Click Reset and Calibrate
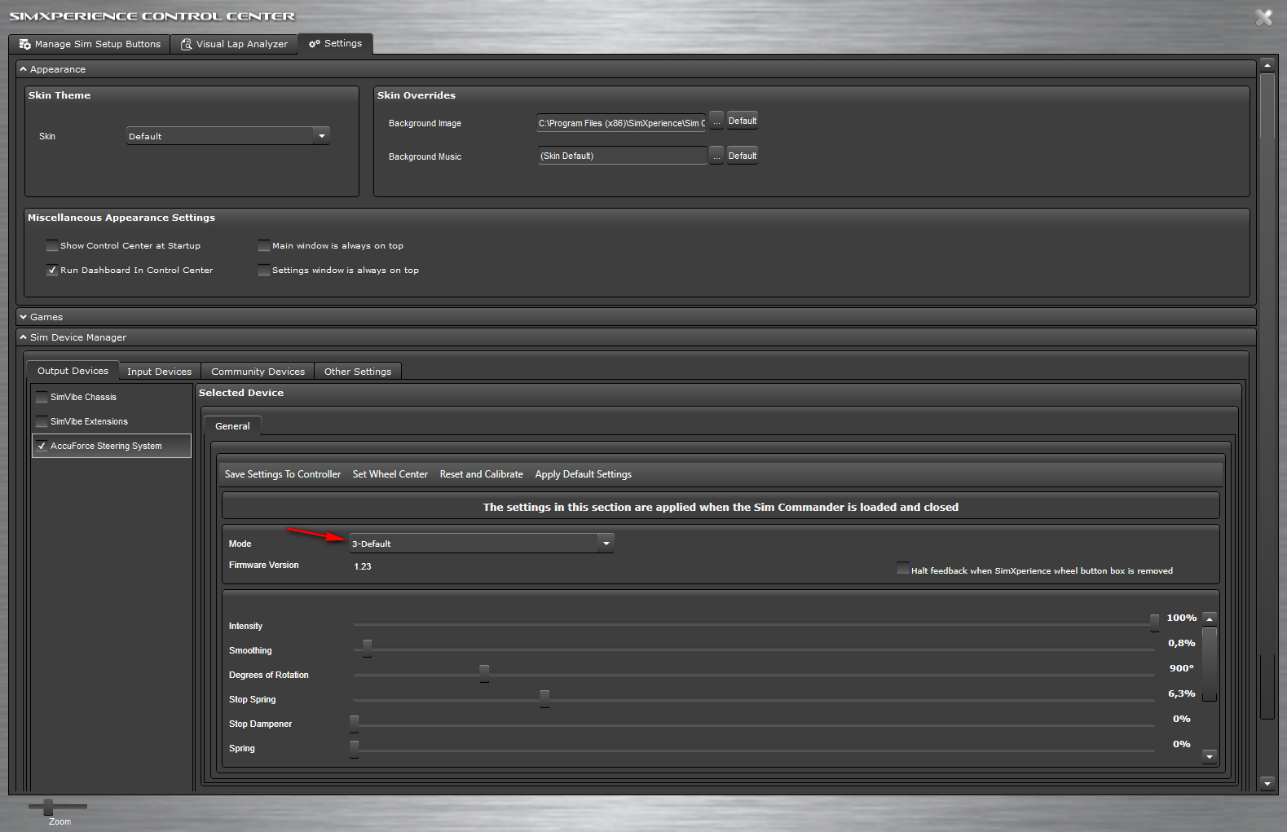 (x=481, y=474)
